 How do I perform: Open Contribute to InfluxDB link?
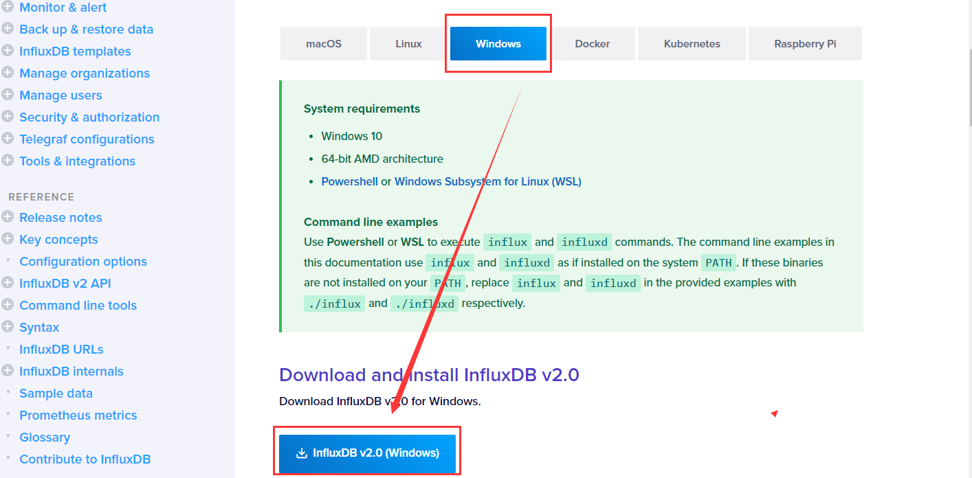[85, 459]
